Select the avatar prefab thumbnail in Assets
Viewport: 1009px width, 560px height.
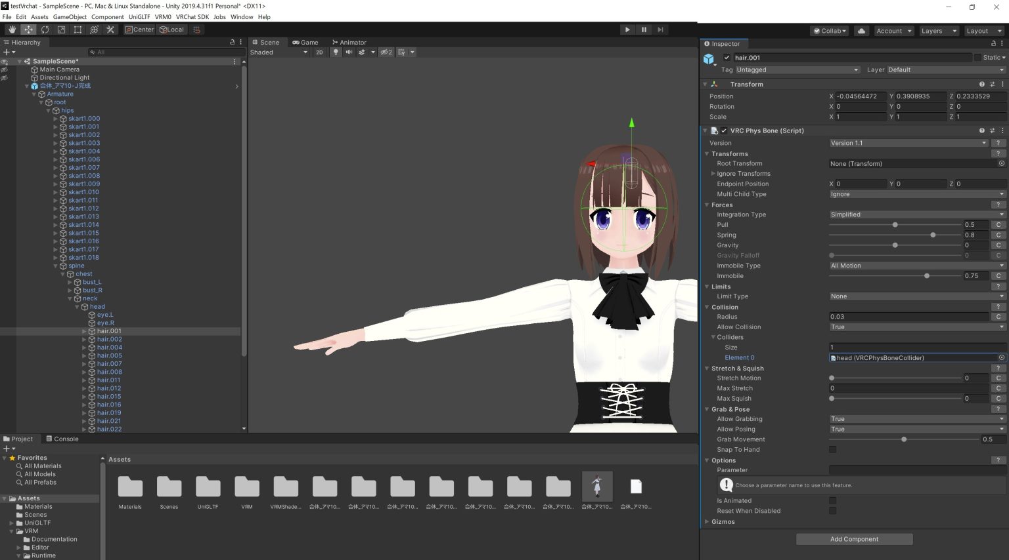[596, 485]
